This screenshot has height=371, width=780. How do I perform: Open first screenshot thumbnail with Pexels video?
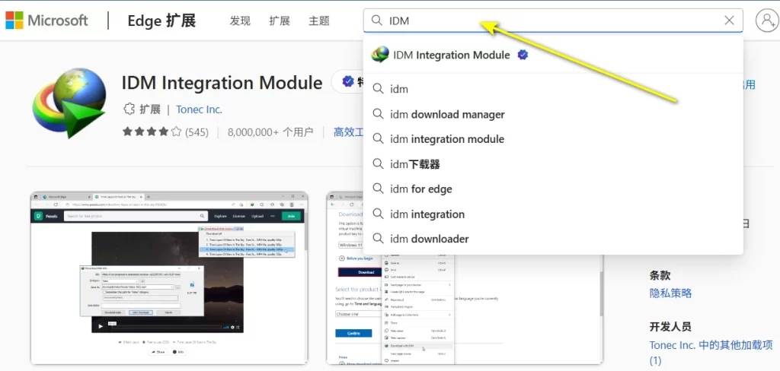point(169,278)
